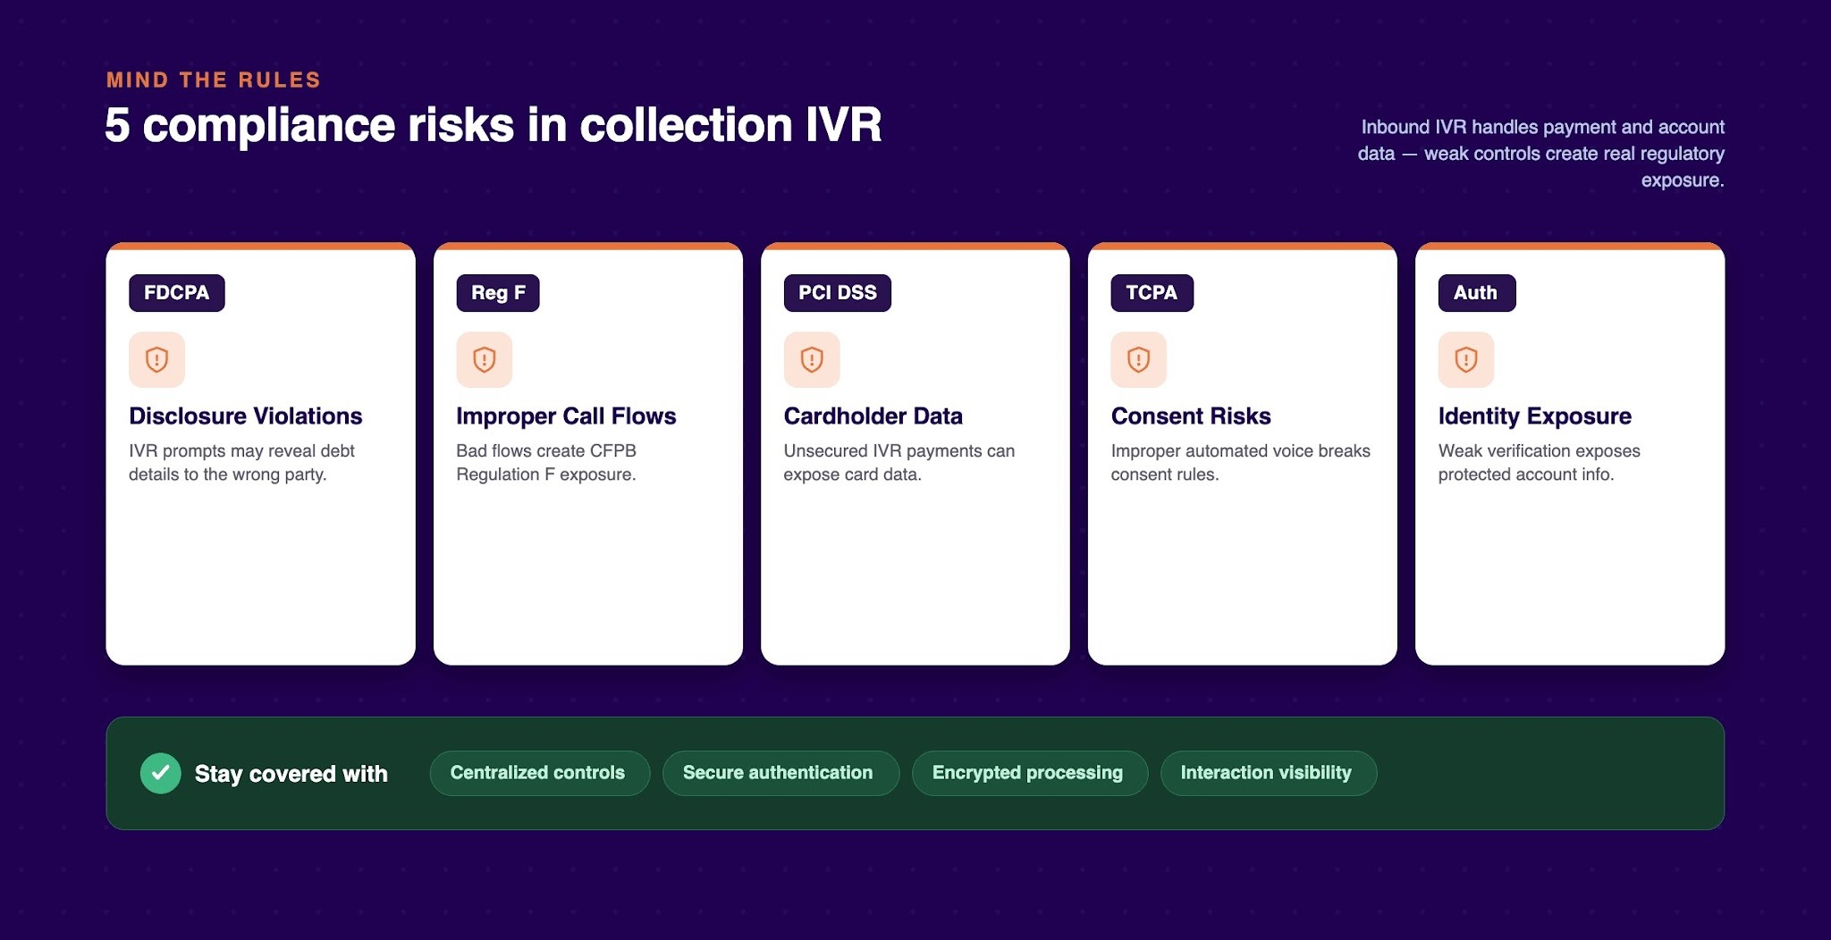The width and height of the screenshot is (1831, 940).
Task: Select the Reg F tag
Action: 498,293
